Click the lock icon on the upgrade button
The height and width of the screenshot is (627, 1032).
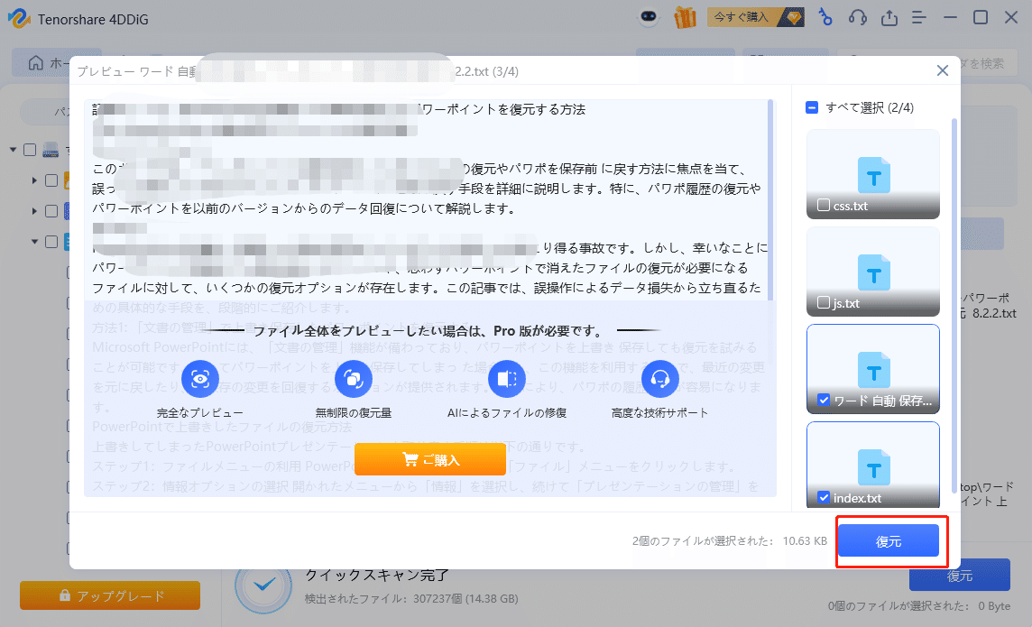tap(65, 595)
